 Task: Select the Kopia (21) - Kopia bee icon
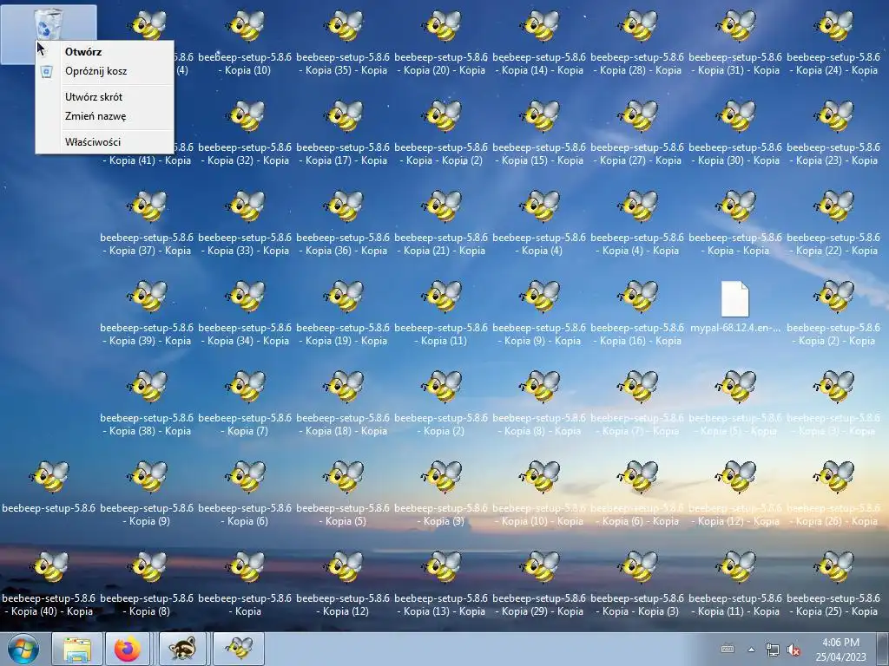pos(441,206)
